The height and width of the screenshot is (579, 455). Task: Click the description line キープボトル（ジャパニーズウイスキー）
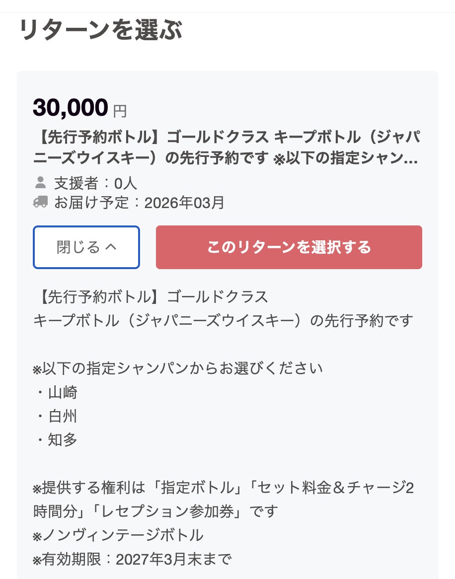coord(223,321)
